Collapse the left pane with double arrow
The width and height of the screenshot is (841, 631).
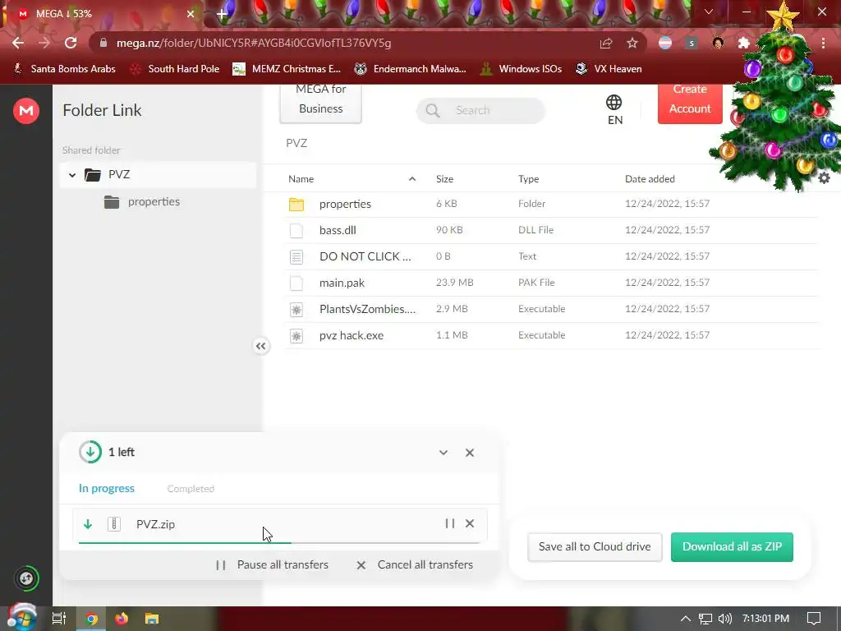coord(260,346)
